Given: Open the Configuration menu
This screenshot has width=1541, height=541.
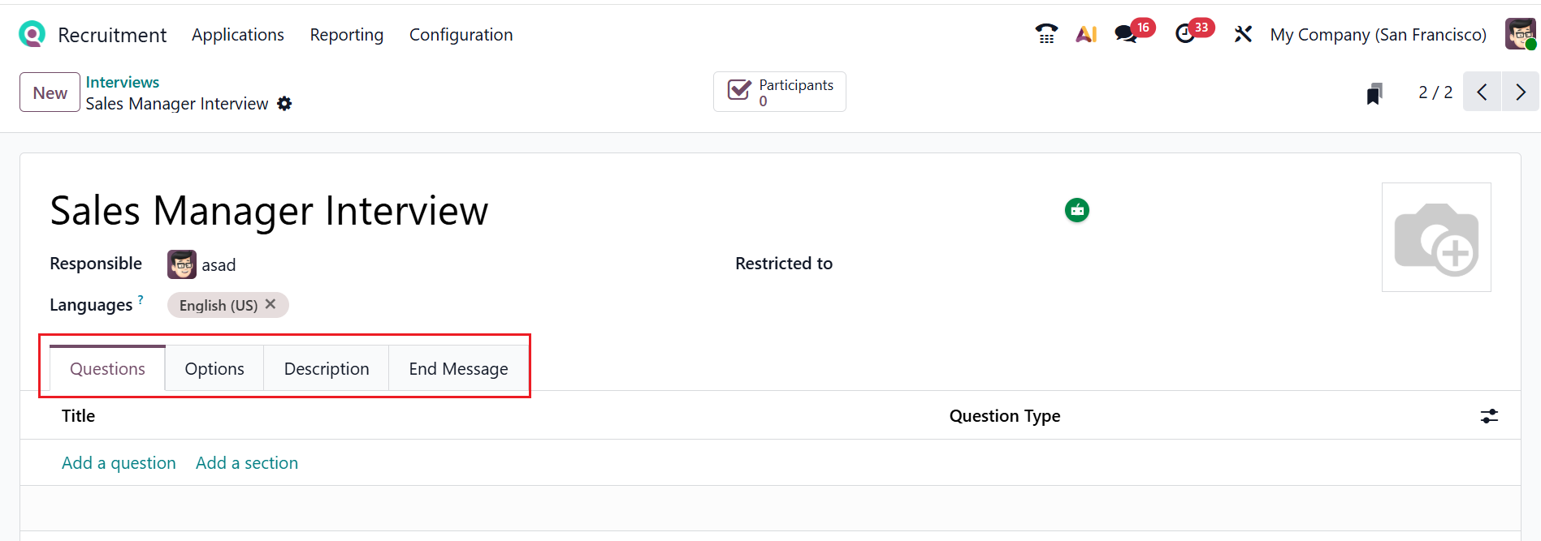Looking at the screenshot, I should click(x=461, y=35).
